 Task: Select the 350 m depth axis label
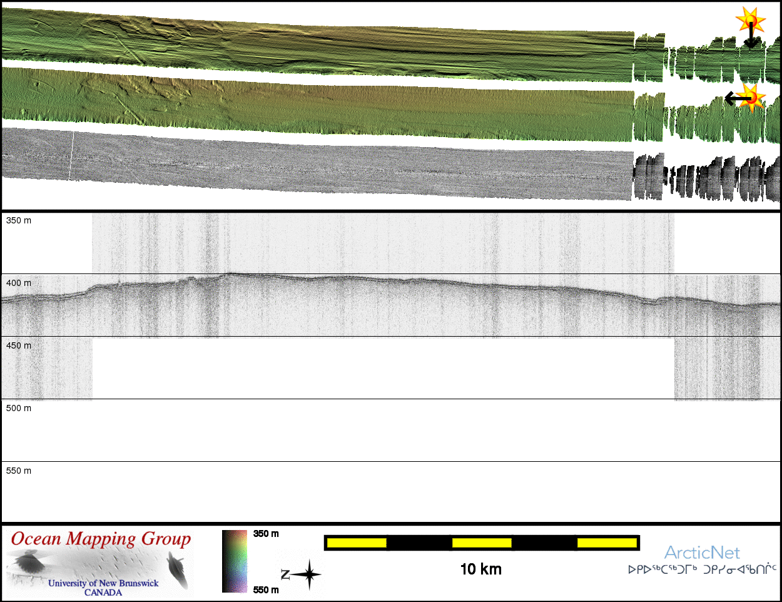coord(19,220)
